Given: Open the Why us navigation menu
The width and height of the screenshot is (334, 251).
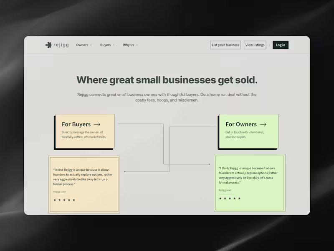Looking at the screenshot, I should (x=129, y=45).
